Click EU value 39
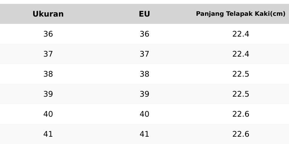Image resolution: width=289 pixels, height=144 pixels. point(144,94)
